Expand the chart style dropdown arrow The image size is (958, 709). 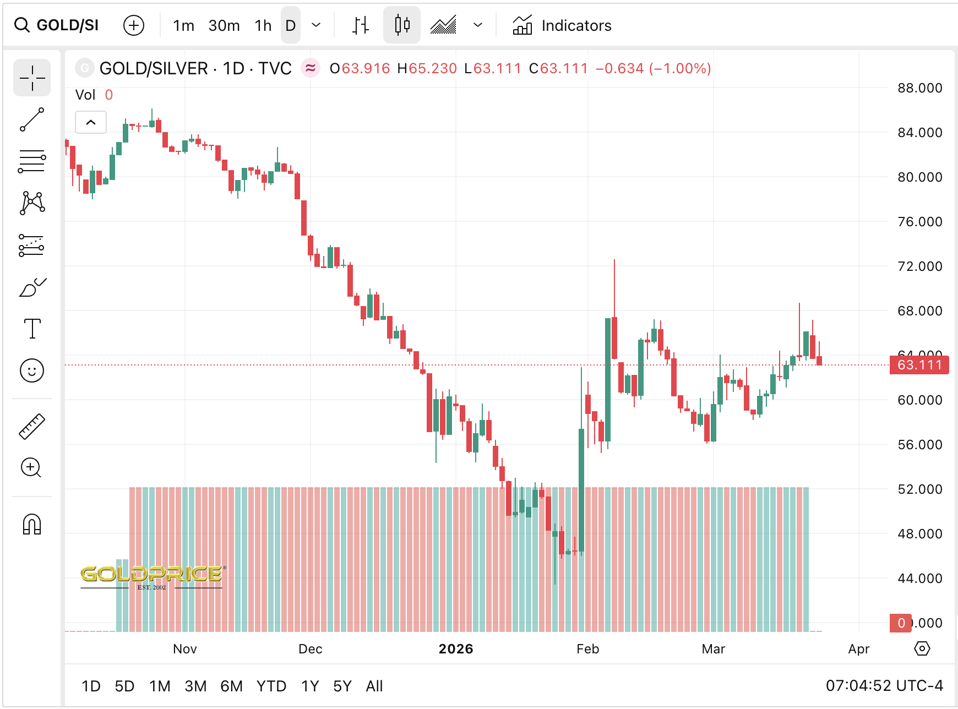tap(477, 25)
